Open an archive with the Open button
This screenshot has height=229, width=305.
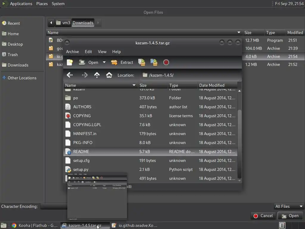point(88,63)
